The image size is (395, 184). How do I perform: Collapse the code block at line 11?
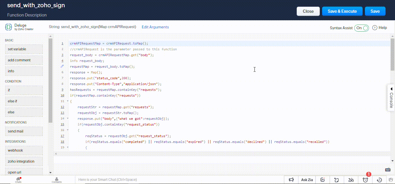(68, 101)
